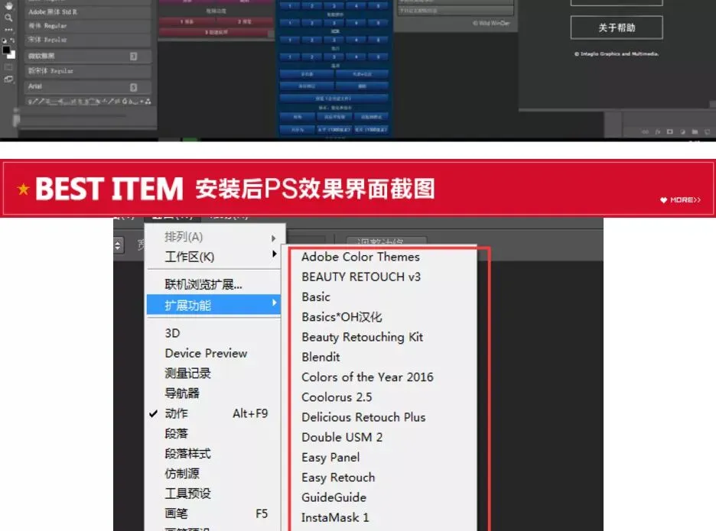Pick the Adobe 黑体 Std R font row
This screenshot has height=531, width=716.
click(x=88, y=12)
